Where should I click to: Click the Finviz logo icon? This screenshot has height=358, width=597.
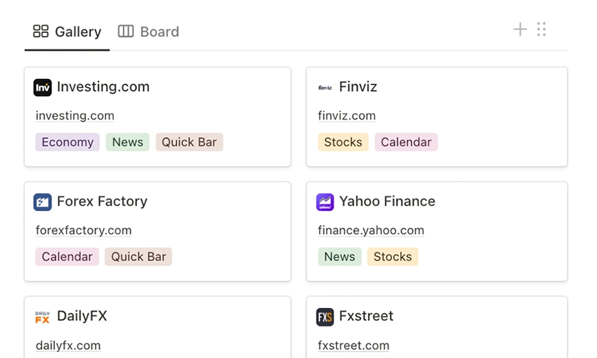click(x=325, y=87)
